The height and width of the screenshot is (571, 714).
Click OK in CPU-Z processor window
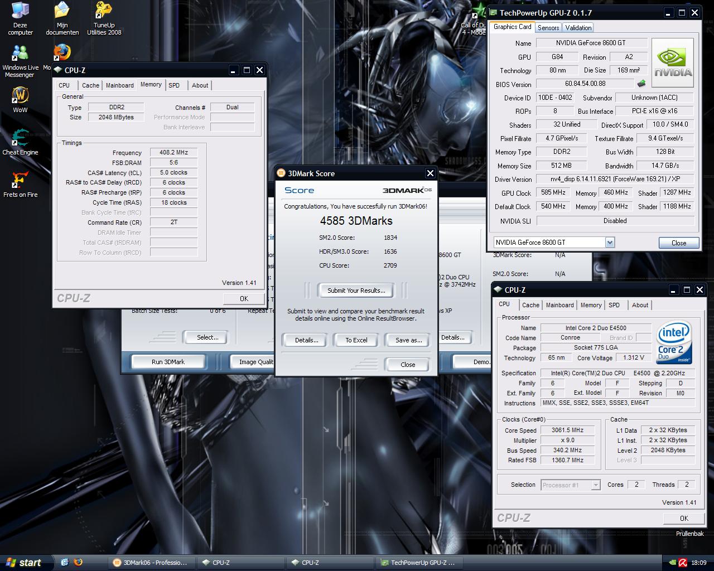click(684, 519)
